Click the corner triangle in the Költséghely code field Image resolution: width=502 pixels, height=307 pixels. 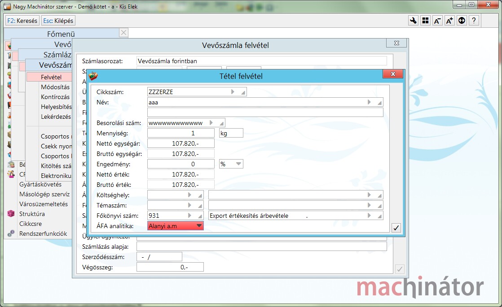pyautogui.click(x=200, y=195)
